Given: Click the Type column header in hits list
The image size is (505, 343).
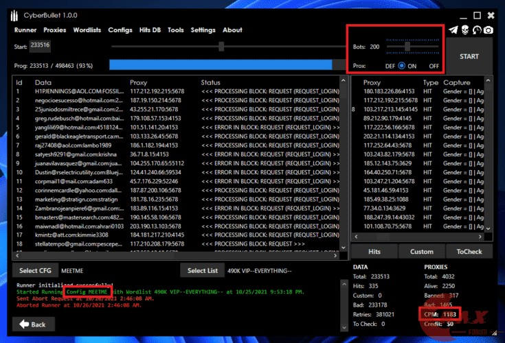Looking at the screenshot, I should pyautogui.click(x=431, y=82).
